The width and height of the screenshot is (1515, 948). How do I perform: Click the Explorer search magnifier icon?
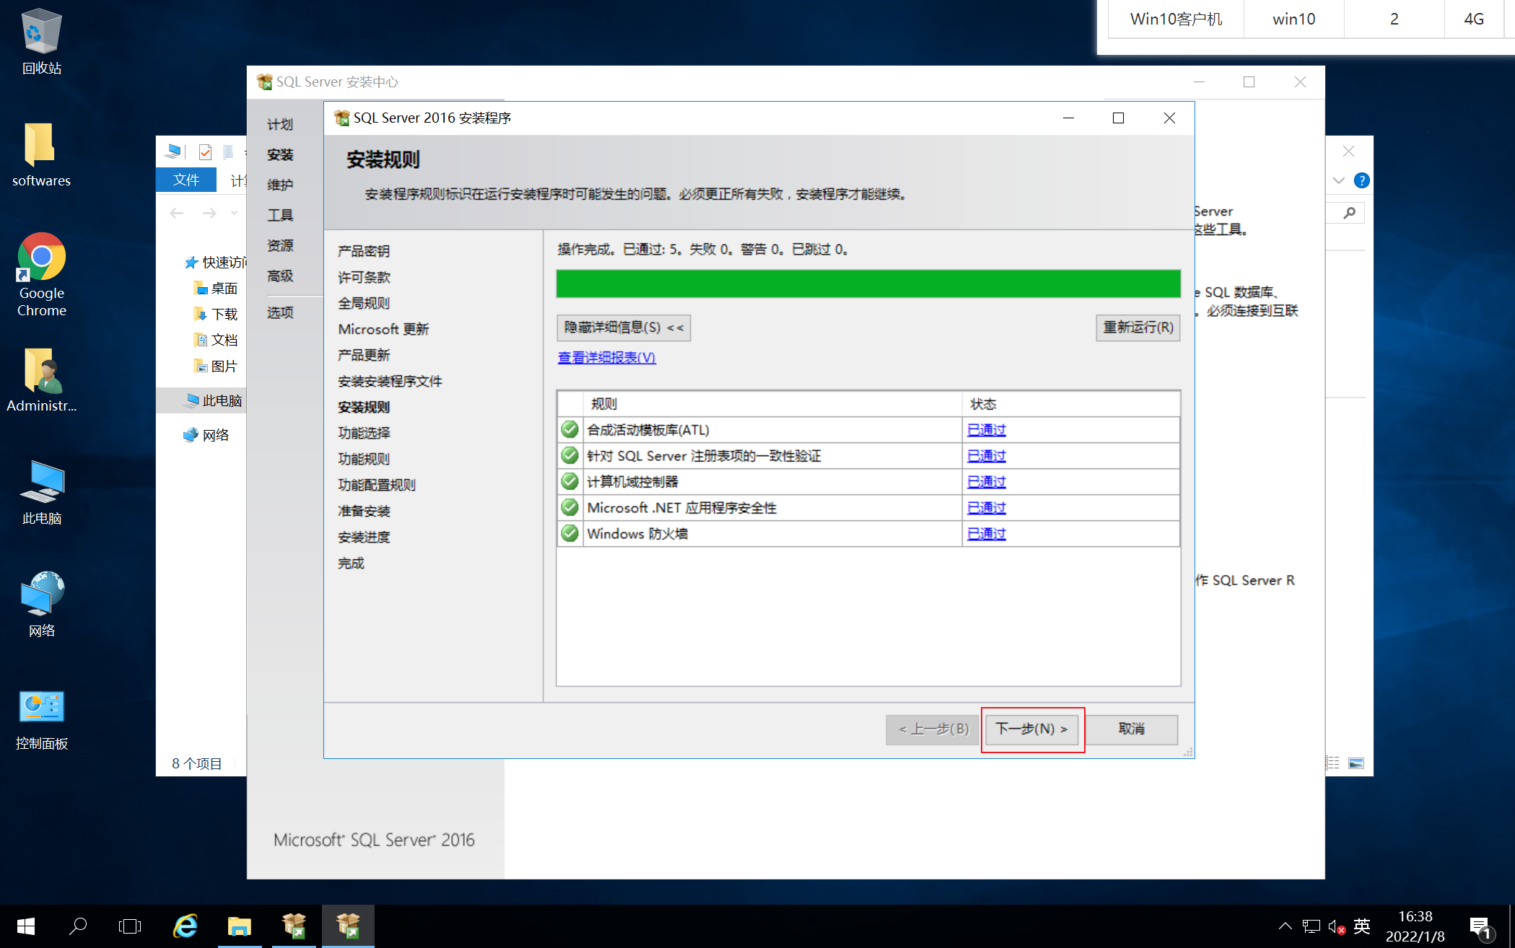tap(1349, 213)
